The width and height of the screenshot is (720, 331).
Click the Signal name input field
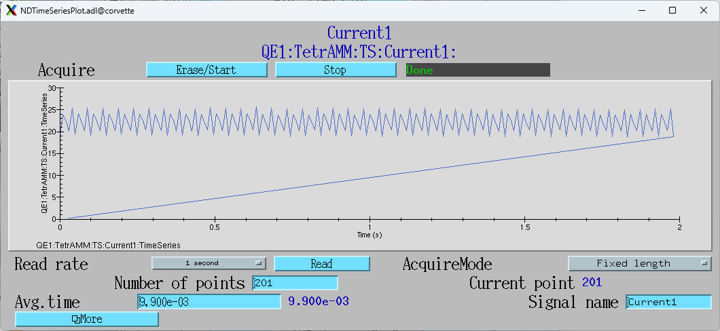coord(668,302)
